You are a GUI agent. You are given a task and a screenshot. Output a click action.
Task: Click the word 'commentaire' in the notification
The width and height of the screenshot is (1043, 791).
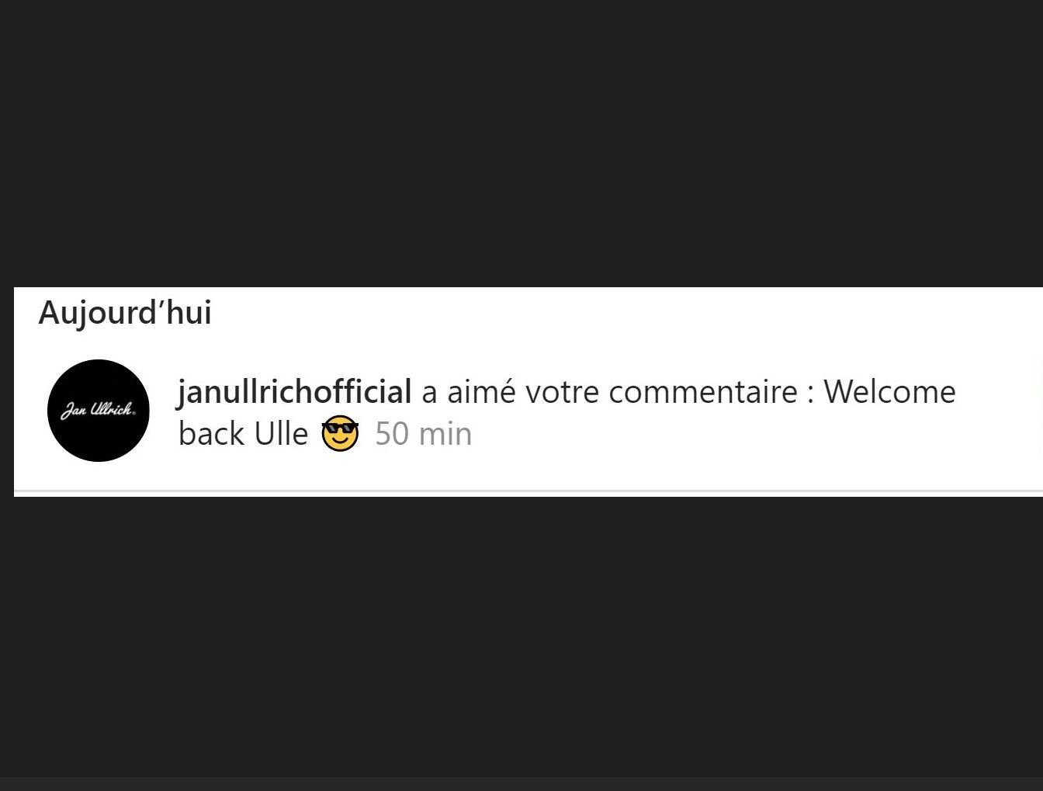pyautogui.click(x=702, y=392)
